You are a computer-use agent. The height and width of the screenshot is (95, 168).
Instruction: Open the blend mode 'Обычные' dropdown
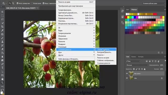tap(137, 65)
